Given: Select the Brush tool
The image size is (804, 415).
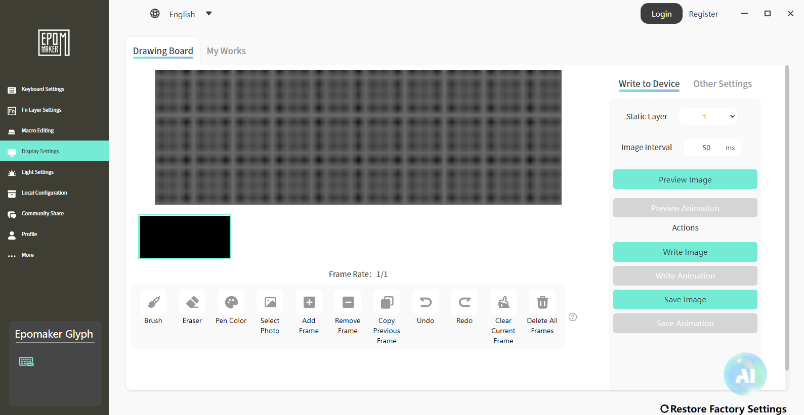Looking at the screenshot, I should coord(153,302).
